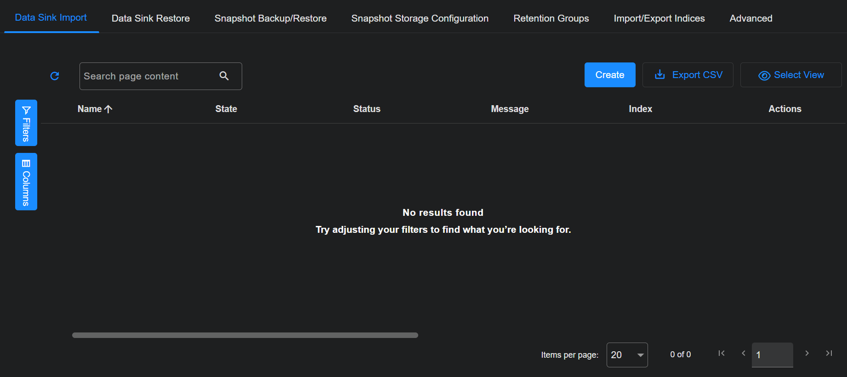Open the Retention Groups tab

click(551, 18)
